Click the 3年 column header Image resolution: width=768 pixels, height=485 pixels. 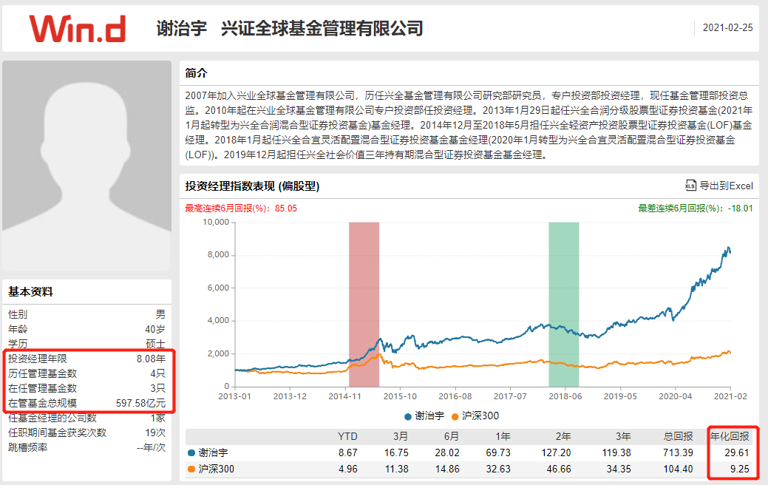click(x=623, y=436)
